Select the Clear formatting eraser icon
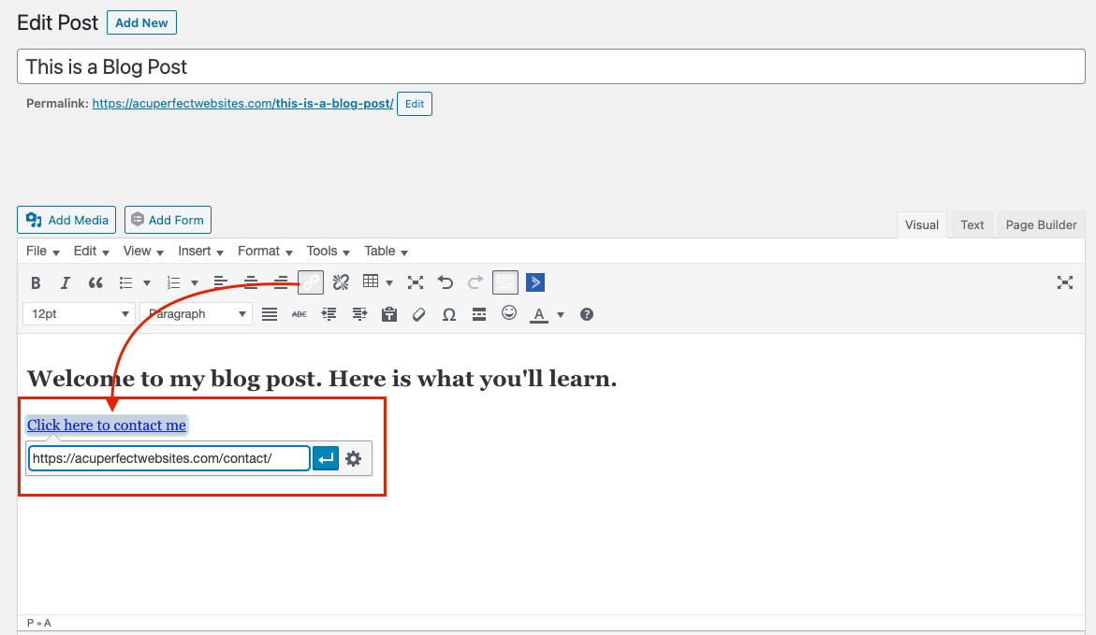Image resolution: width=1096 pixels, height=635 pixels. (x=418, y=314)
